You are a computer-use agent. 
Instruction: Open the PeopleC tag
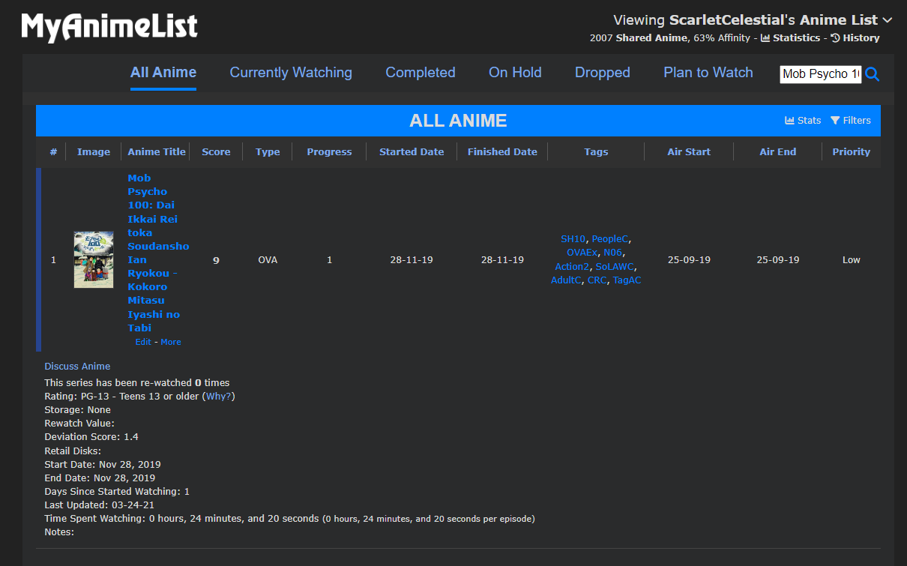[x=610, y=239]
